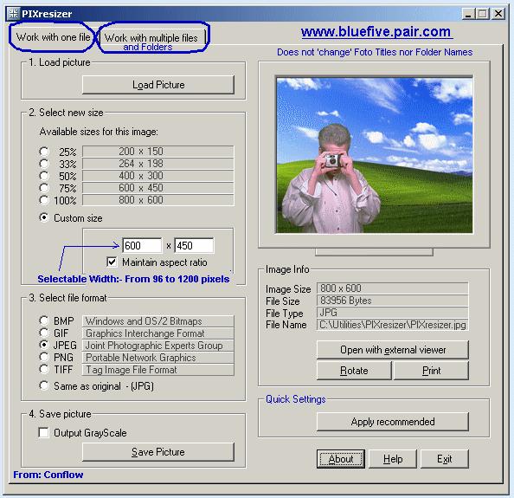This screenshot has width=514, height=498.
Task: Click the Save Picture button
Action: (x=158, y=452)
